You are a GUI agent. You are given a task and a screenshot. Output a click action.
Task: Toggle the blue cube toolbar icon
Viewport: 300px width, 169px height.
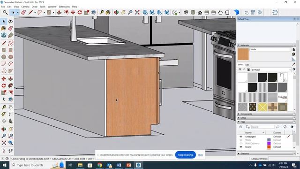coord(236,13)
